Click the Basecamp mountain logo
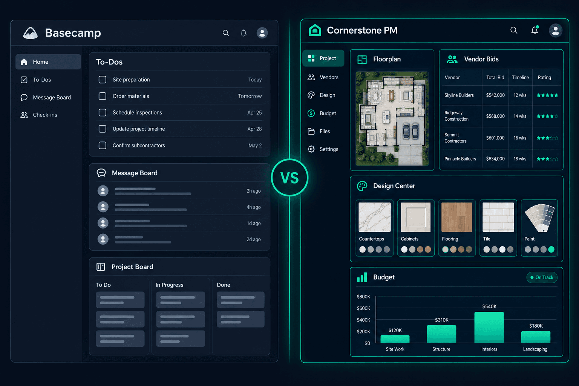 31,33
